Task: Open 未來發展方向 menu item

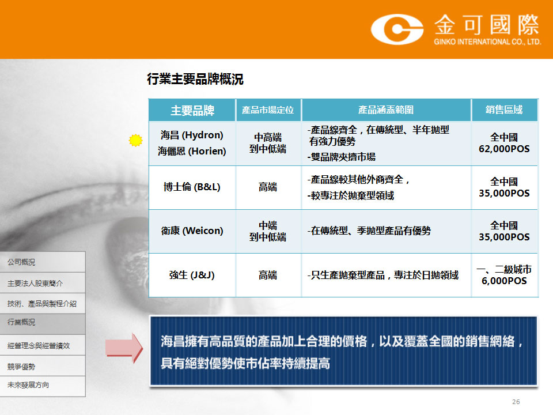Action: (42, 386)
